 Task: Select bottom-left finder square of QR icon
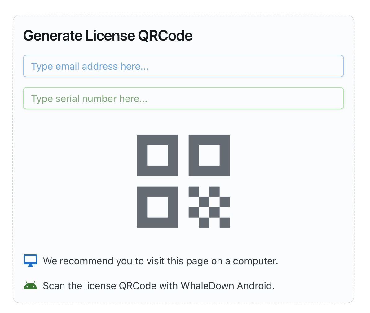(x=157, y=207)
